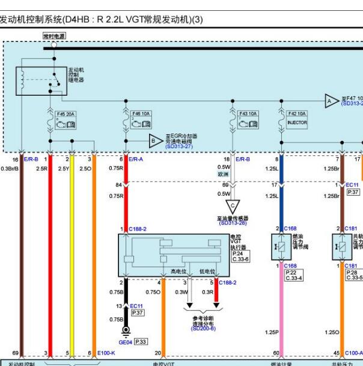Click the 1.25P wire size label
This screenshot has width=363, height=366.
click(272, 332)
